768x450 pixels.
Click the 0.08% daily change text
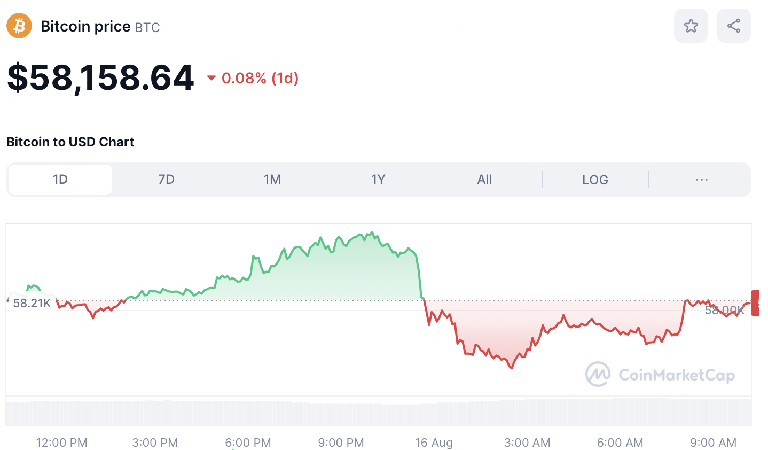260,78
